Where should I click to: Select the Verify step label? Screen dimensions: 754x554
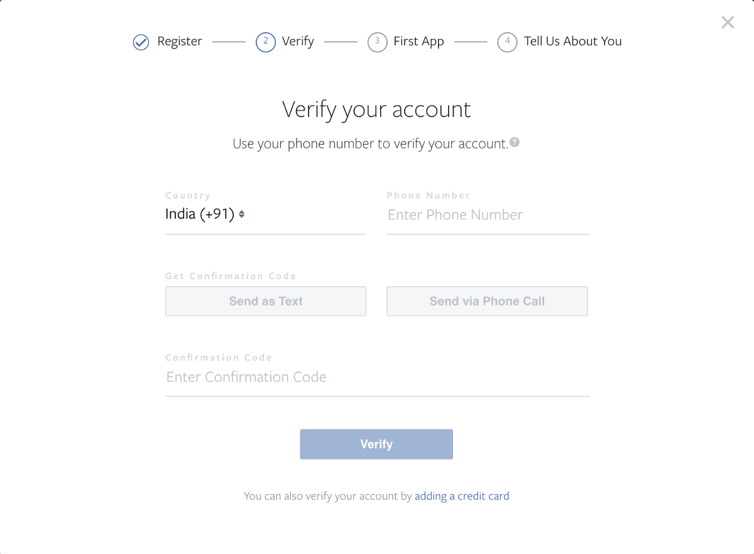(x=298, y=42)
